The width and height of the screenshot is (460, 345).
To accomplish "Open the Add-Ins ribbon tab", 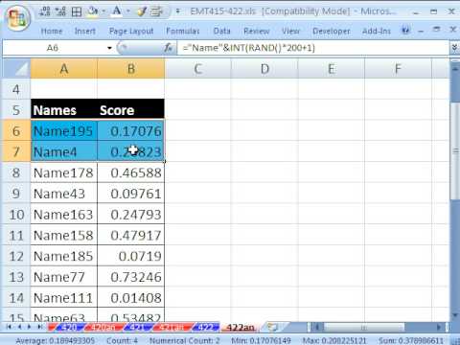I will (377, 31).
